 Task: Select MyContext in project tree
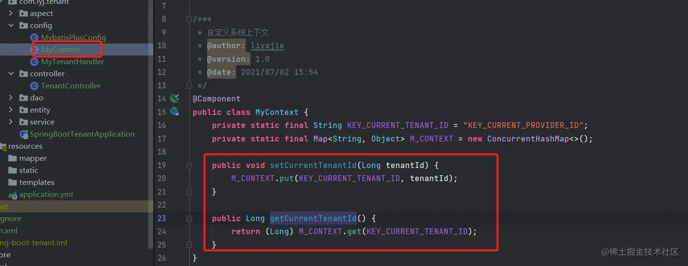(61, 50)
